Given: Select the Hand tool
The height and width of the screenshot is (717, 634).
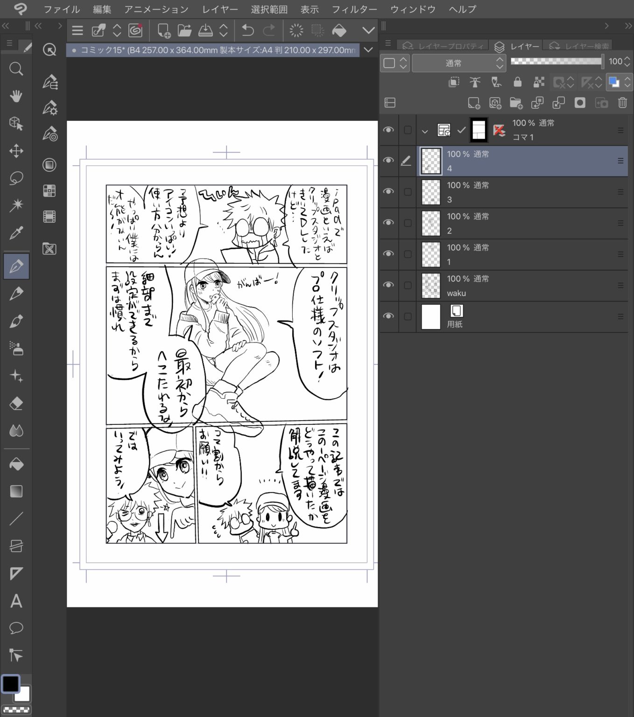Looking at the screenshot, I should [16, 96].
